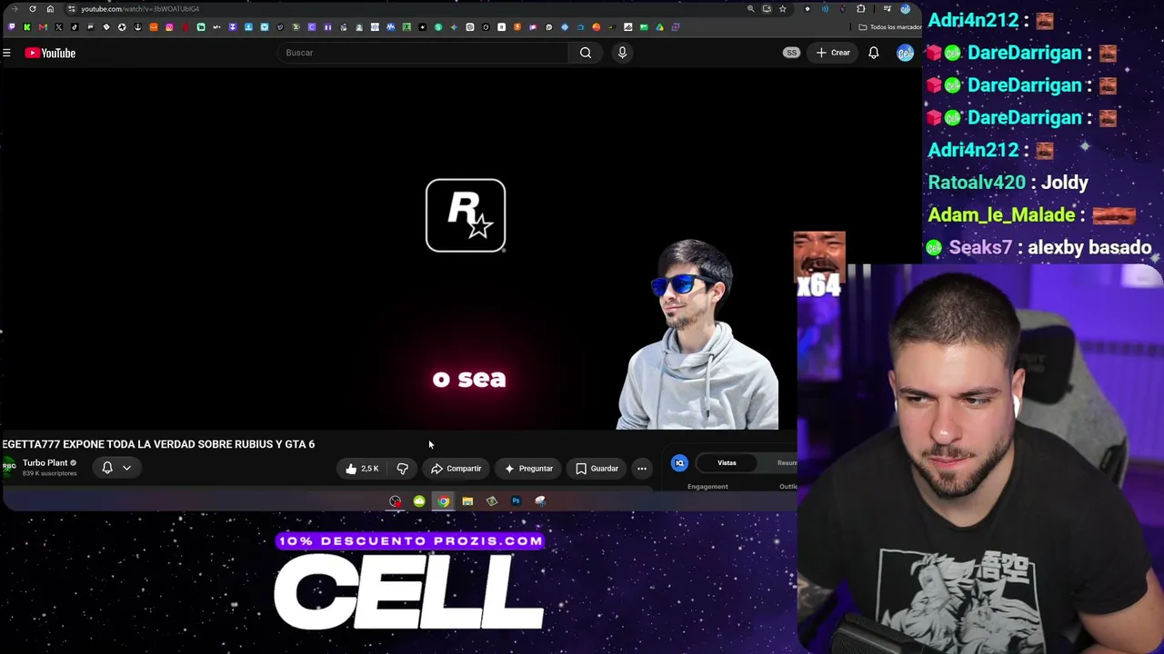Expand the subscription options chevron
Image resolution: width=1164 pixels, height=654 pixels.
point(126,468)
